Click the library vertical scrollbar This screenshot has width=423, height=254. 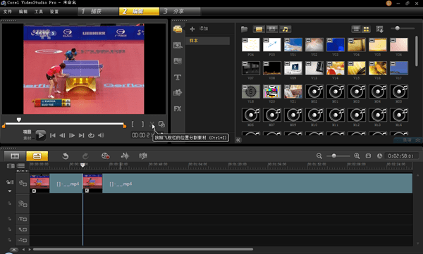click(x=417, y=51)
